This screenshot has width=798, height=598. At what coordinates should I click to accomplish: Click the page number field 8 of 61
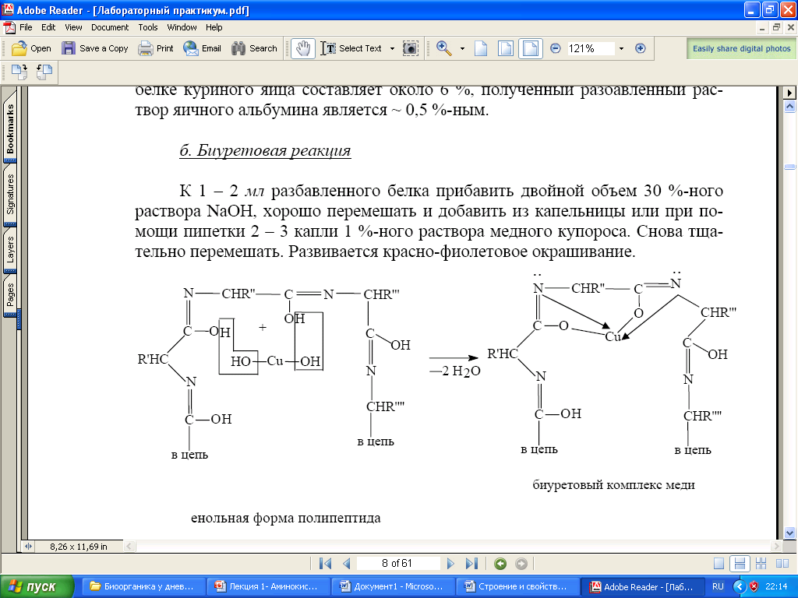[x=398, y=564]
